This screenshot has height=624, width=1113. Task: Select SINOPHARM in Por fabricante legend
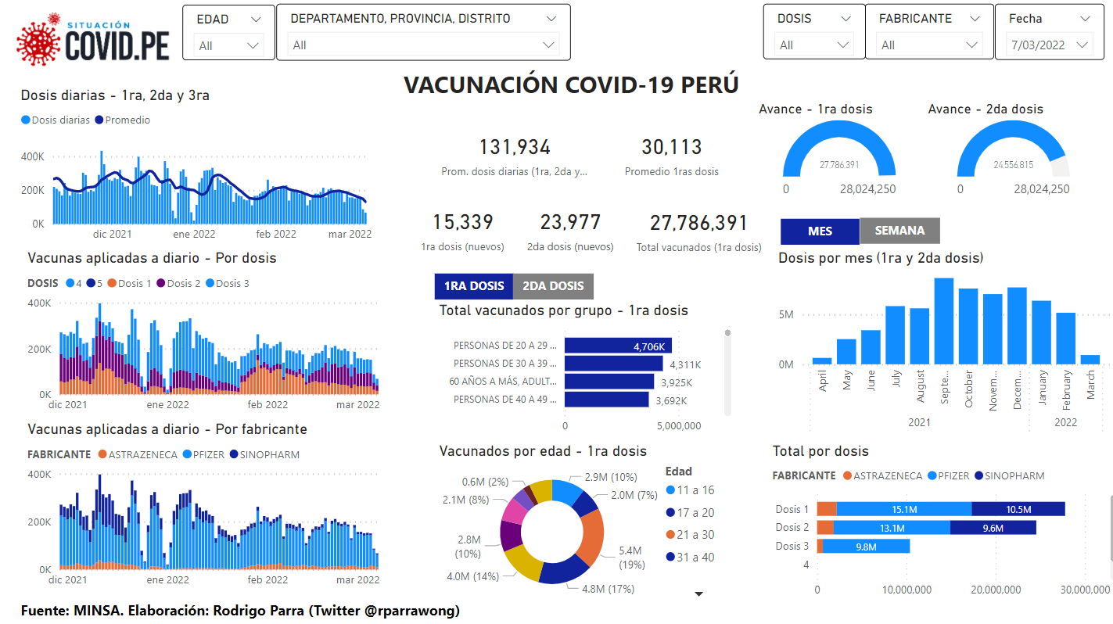point(264,455)
